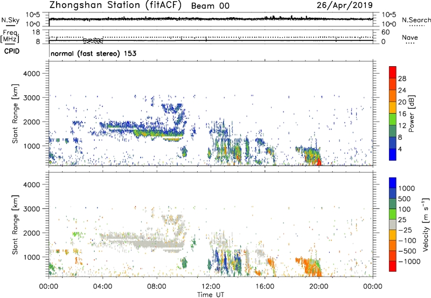Click the date "26/Apr/2019"
The image size is (431, 298).
pos(345,5)
